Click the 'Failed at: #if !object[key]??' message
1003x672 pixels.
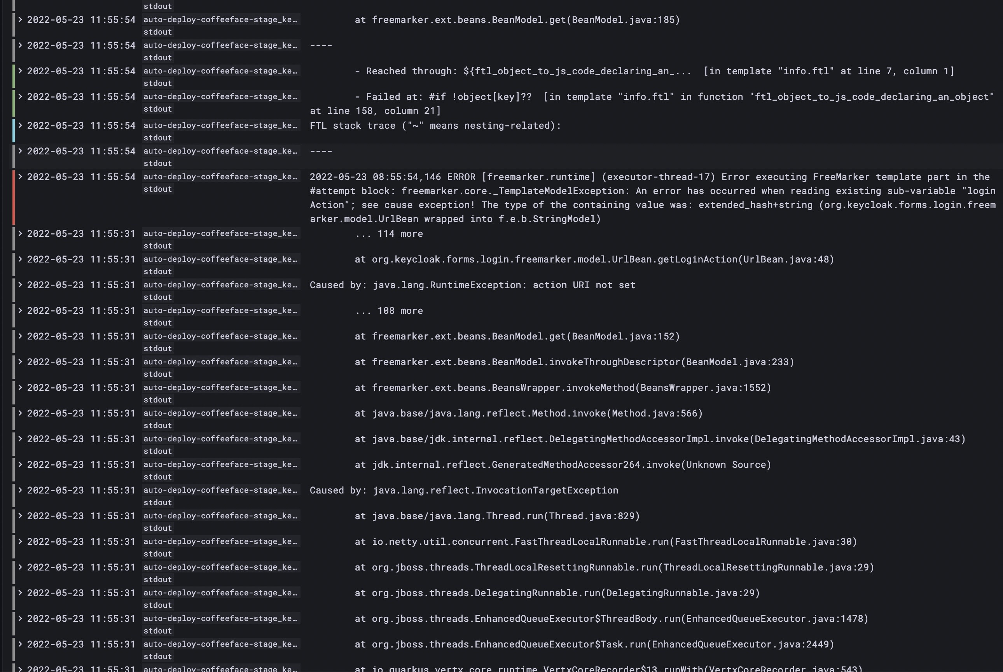tap(652, 104)
